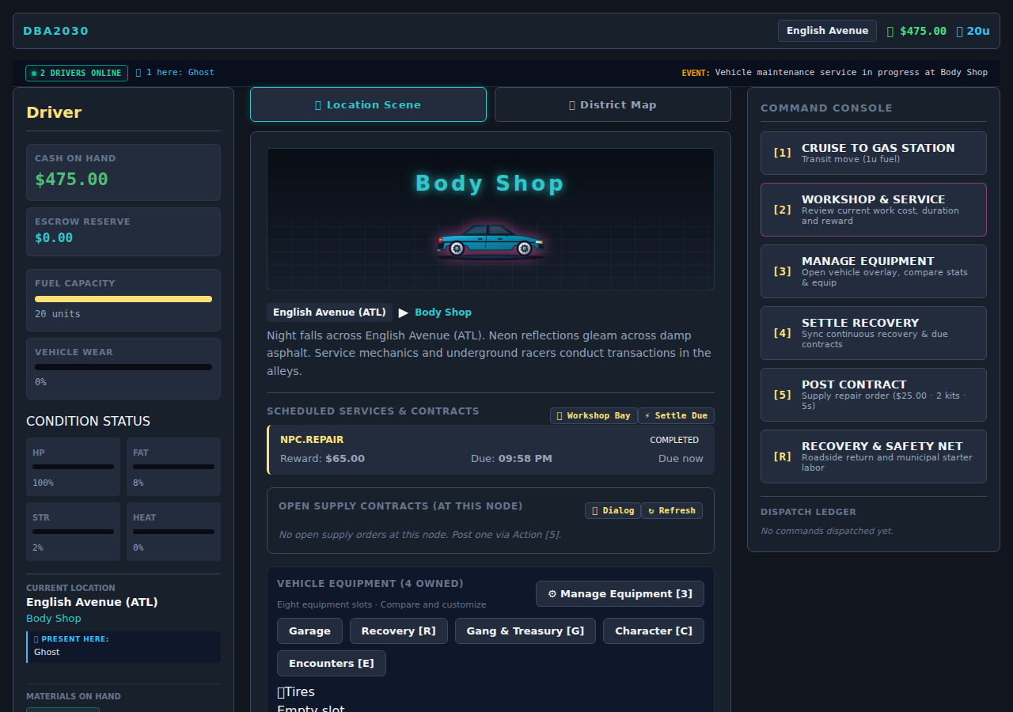Choose Manage Equipment command in console
Screen dimensions: 1013x712
[874, 271]
